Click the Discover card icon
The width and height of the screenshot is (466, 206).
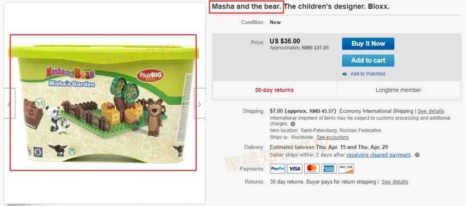(x=346, y=169)
